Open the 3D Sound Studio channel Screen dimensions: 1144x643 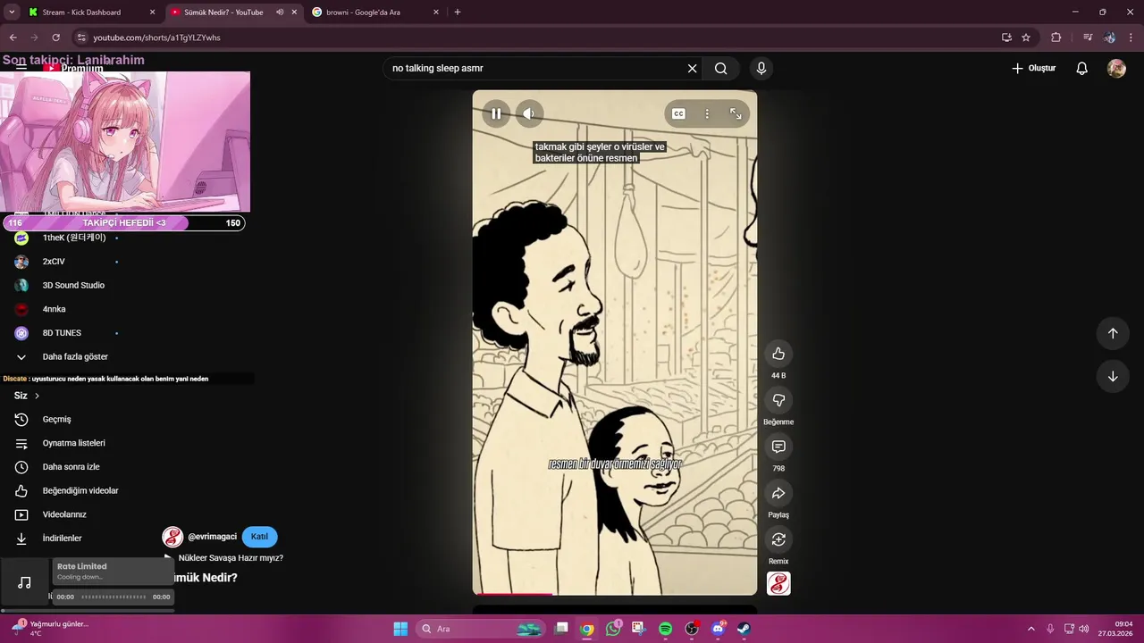click(73, 285)
